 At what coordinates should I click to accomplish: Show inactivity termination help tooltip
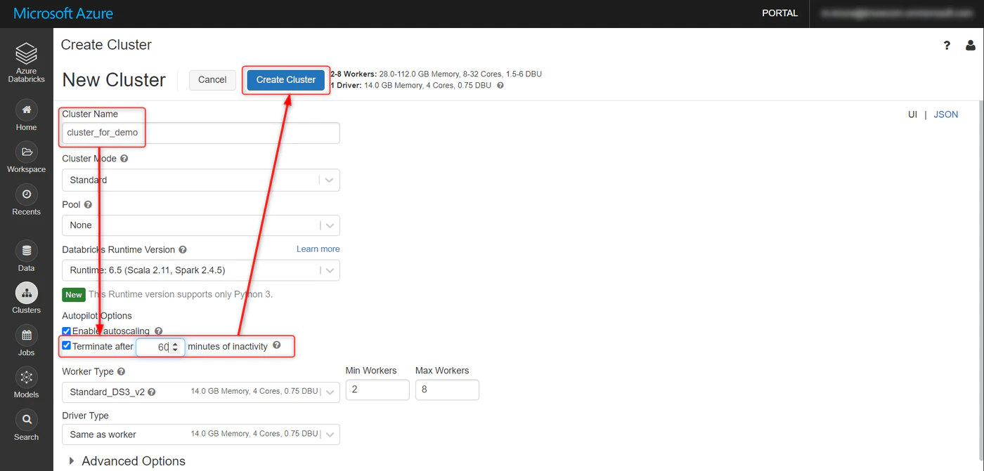[x=276, y=345]
